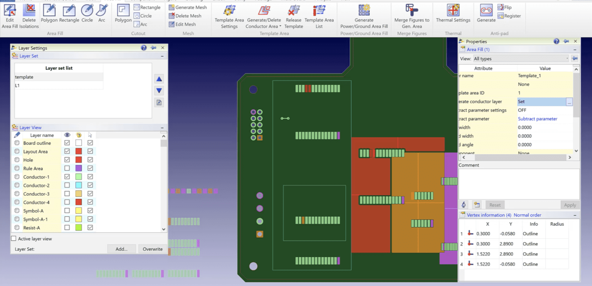Open Layer Settings help icon
Screen dimensions: 592x286
(144, 48)
